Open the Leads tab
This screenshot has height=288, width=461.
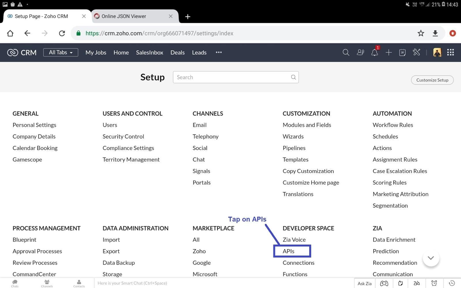pos(199,52)
